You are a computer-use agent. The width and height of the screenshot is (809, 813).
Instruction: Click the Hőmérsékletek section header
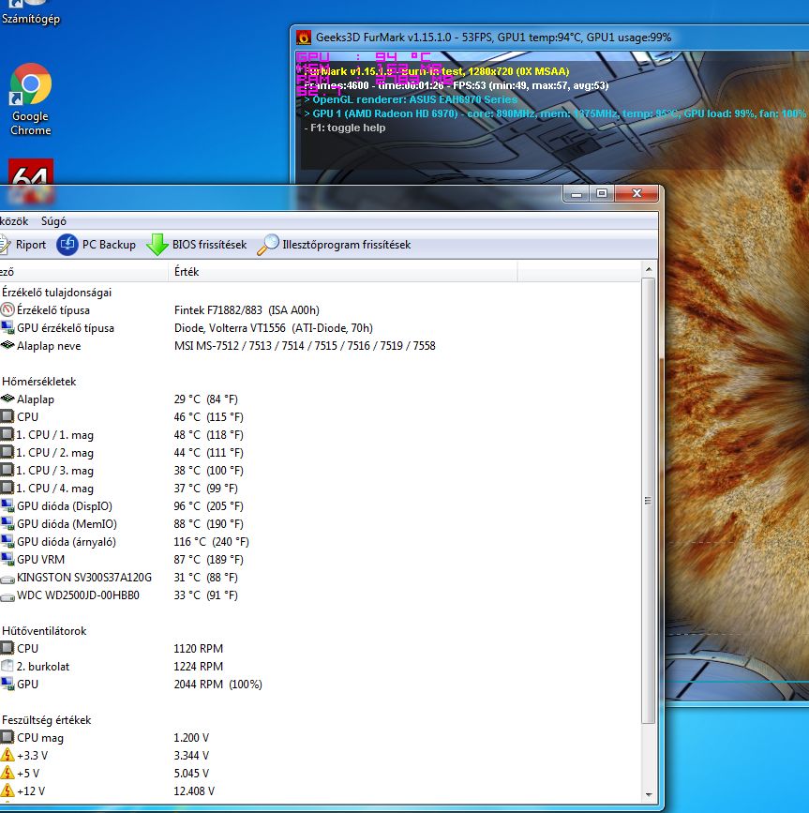pos(38,382)
